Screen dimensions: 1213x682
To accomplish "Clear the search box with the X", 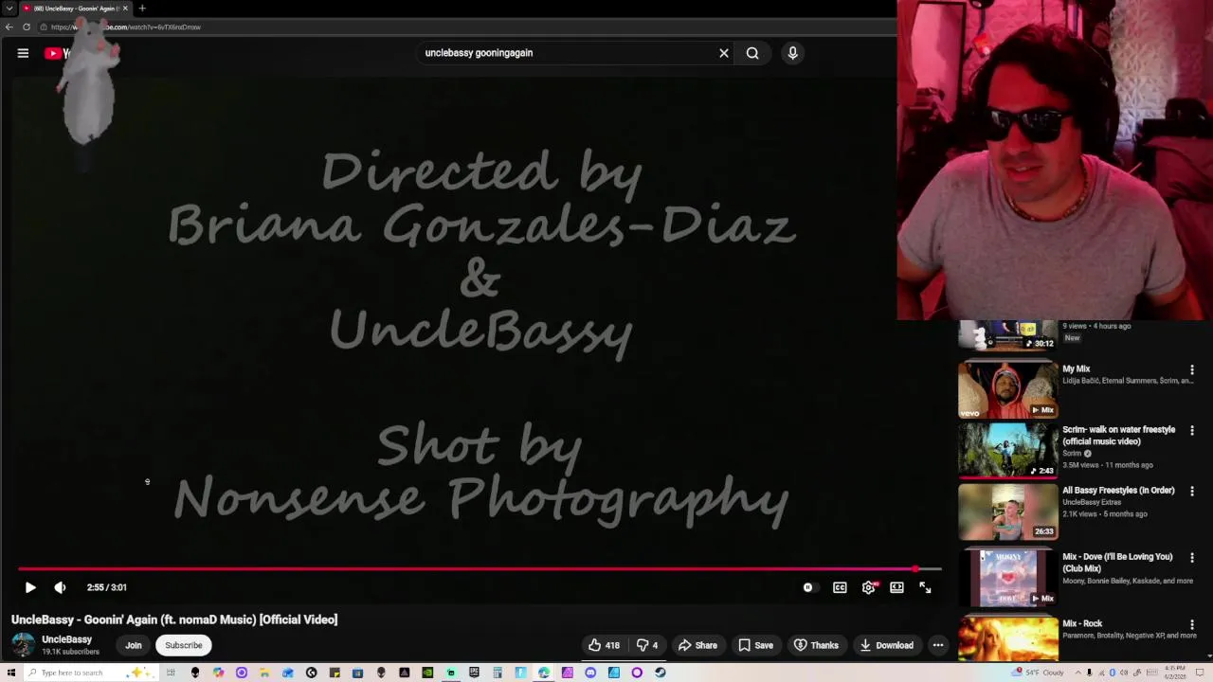I will point(724,53).
